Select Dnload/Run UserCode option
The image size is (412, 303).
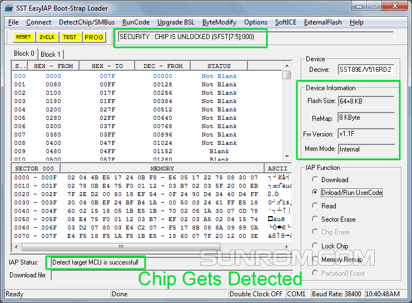pos(347,193)
